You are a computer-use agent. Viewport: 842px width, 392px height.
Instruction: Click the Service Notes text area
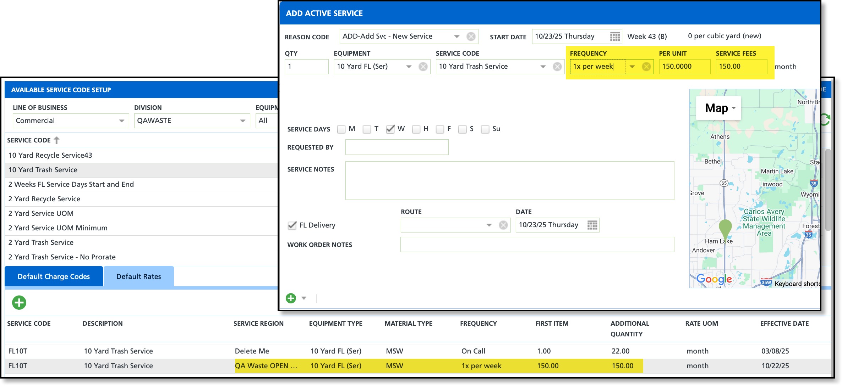click(509, 180)
